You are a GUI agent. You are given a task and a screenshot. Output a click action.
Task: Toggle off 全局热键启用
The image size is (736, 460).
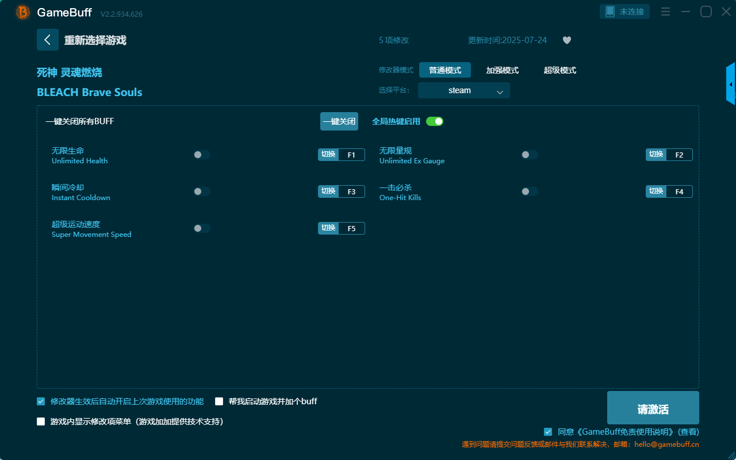[x=435, y=121]
